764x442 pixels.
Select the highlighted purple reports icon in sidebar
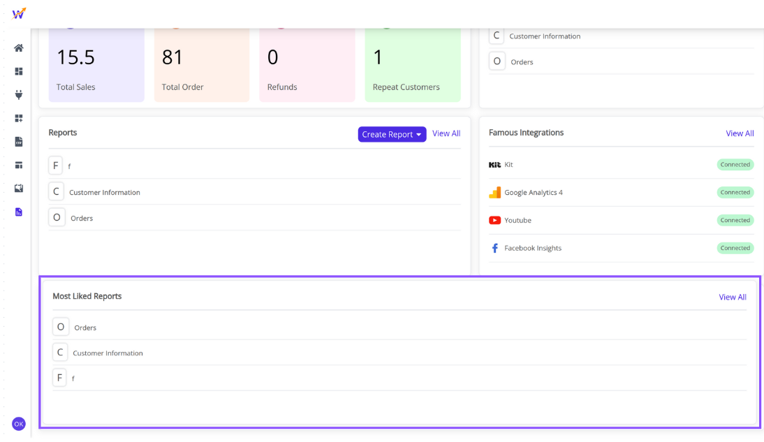[x=19, y=212]
